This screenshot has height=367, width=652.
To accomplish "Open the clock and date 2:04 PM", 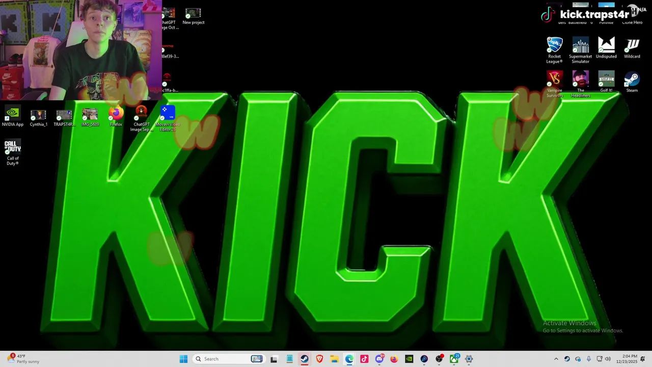I will [x=626, y=359].
